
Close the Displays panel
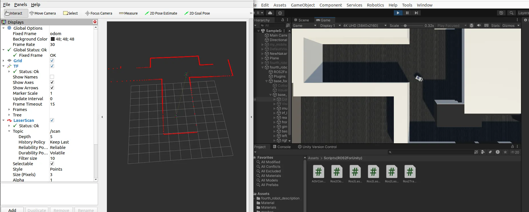[x=95, y=22]
